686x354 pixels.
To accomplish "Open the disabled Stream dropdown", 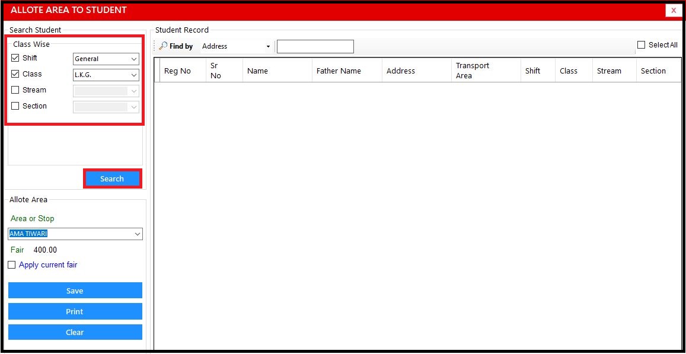I will [106, 91].
